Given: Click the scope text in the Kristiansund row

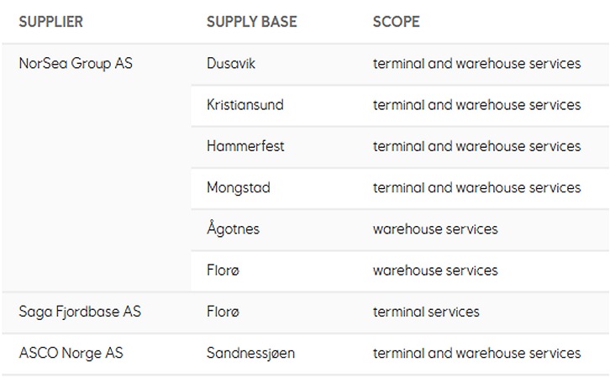Looking at the screenshot, I should [x=476, y=105].
